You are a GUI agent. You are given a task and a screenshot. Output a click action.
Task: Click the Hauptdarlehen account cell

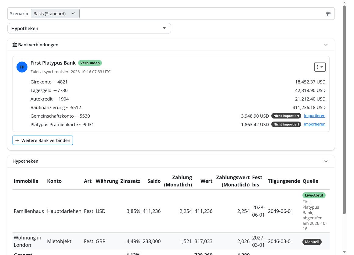coord(64,211)
